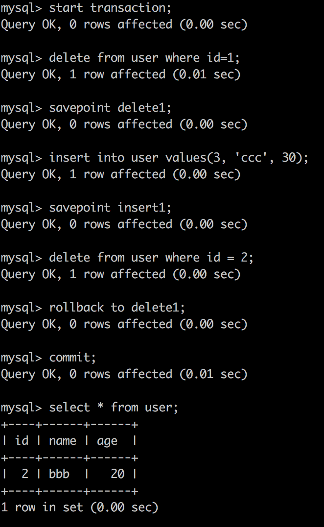Click the 'delete from user where id=1;' line
This screenshot has height=527, width=324.
[145, 58]
